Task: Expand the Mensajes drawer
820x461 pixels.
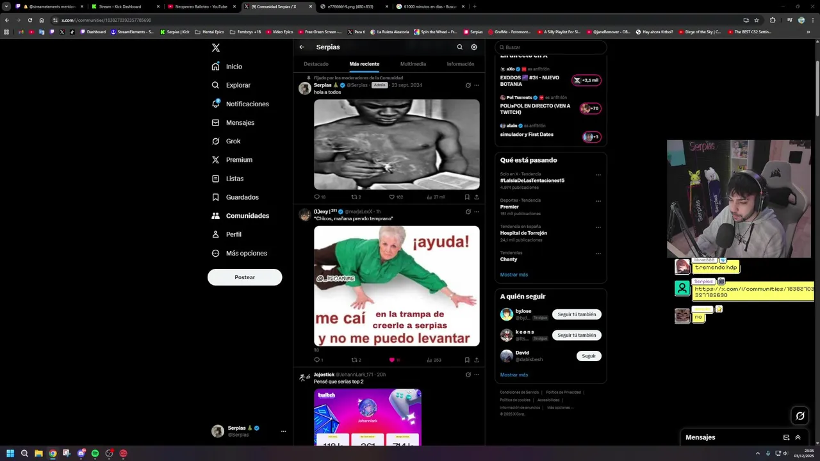Action: tap(798, 437)
